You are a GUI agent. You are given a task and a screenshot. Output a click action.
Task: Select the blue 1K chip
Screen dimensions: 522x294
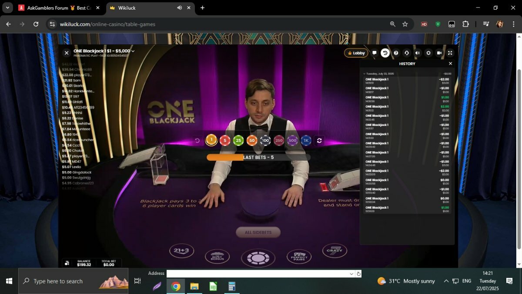tap(306, 140)
